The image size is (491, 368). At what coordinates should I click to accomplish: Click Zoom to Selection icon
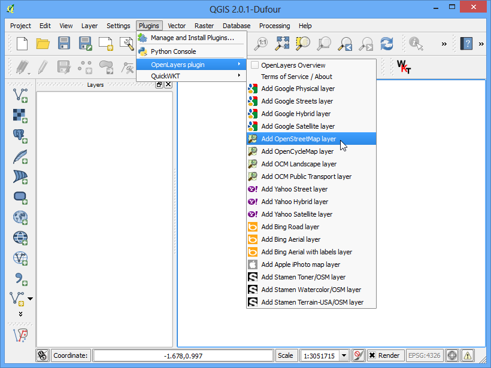[303, 44]
